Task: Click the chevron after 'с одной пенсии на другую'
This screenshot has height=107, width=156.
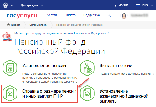Action: coord(77,82)
